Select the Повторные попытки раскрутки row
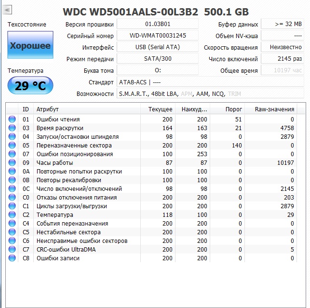Screen dimensions: 310x308 coord(151,172)
